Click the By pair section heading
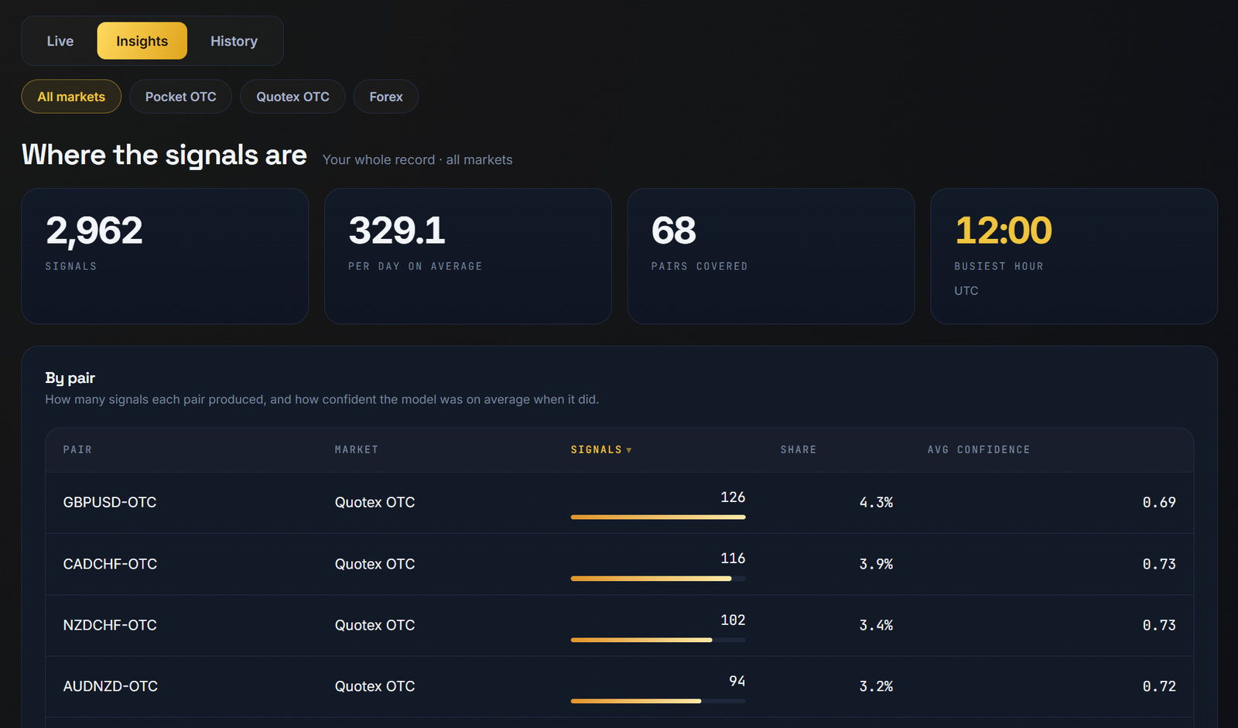Viewport: 1238px width, 728px height. (x=70, y=378)
